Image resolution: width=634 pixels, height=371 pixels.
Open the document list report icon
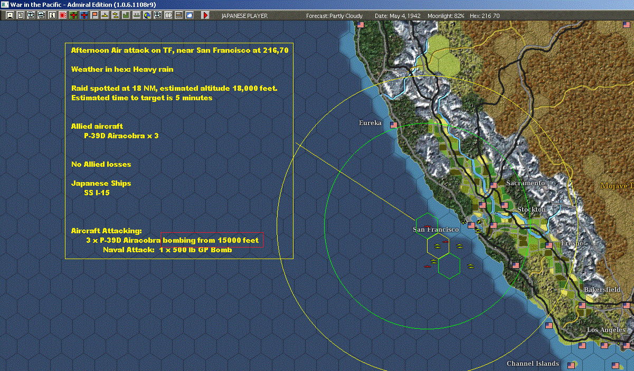(x=21, y=16)
